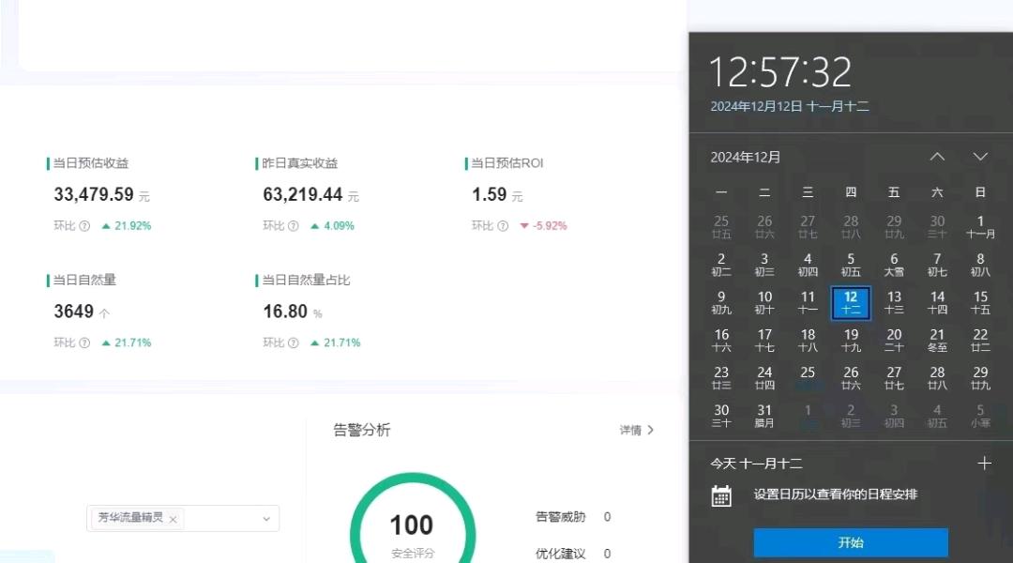The height and width of the screenshot is (563, 1013).
Task: Select December 31 腊月 date
Action: (x=764, y=416)
